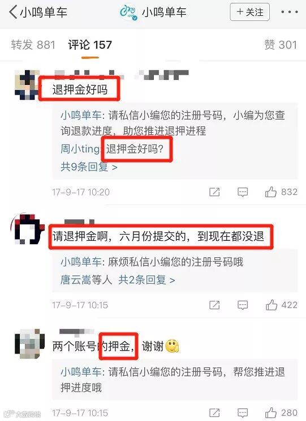Tap the third commenter's blurred avatar

[29, 344]
